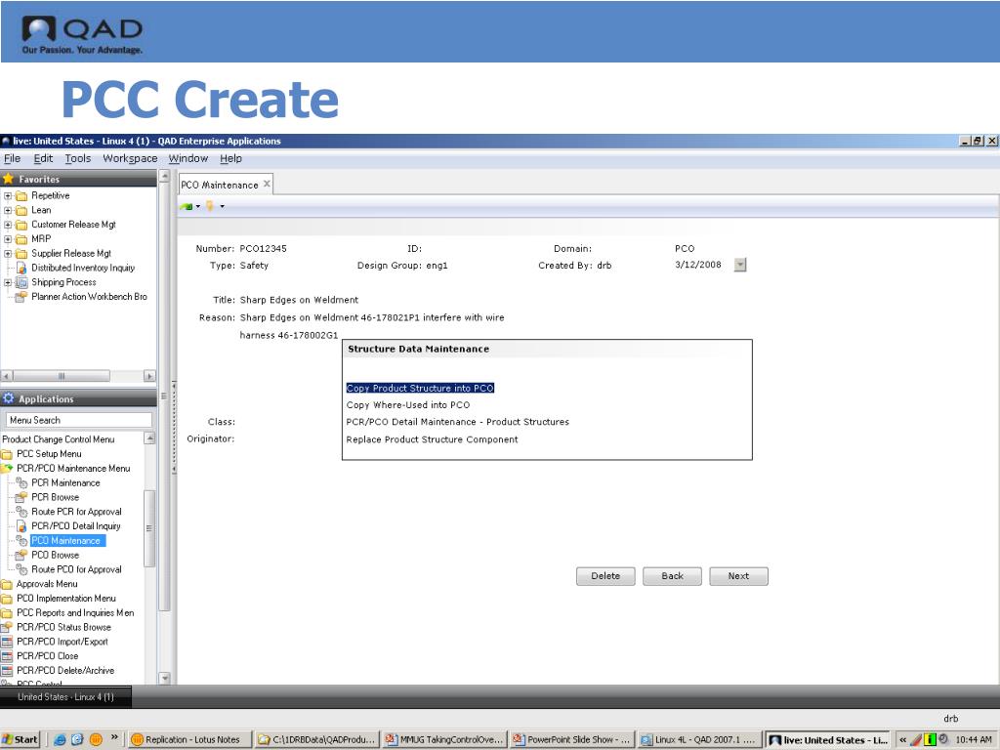
Task: Click the Next button
Action: pyautogui.click(x=738, y=576)
